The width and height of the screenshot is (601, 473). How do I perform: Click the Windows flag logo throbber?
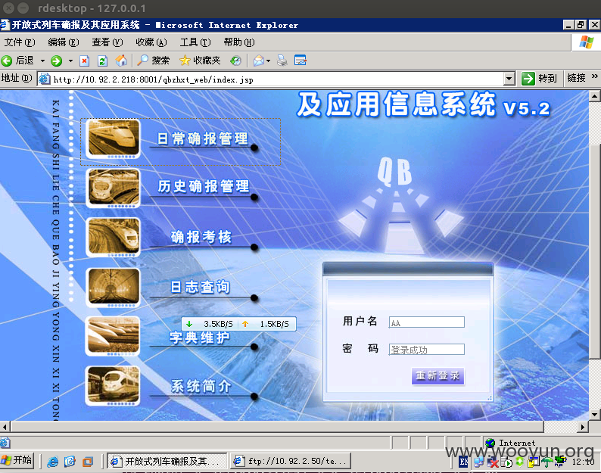[x=587, y=42]
